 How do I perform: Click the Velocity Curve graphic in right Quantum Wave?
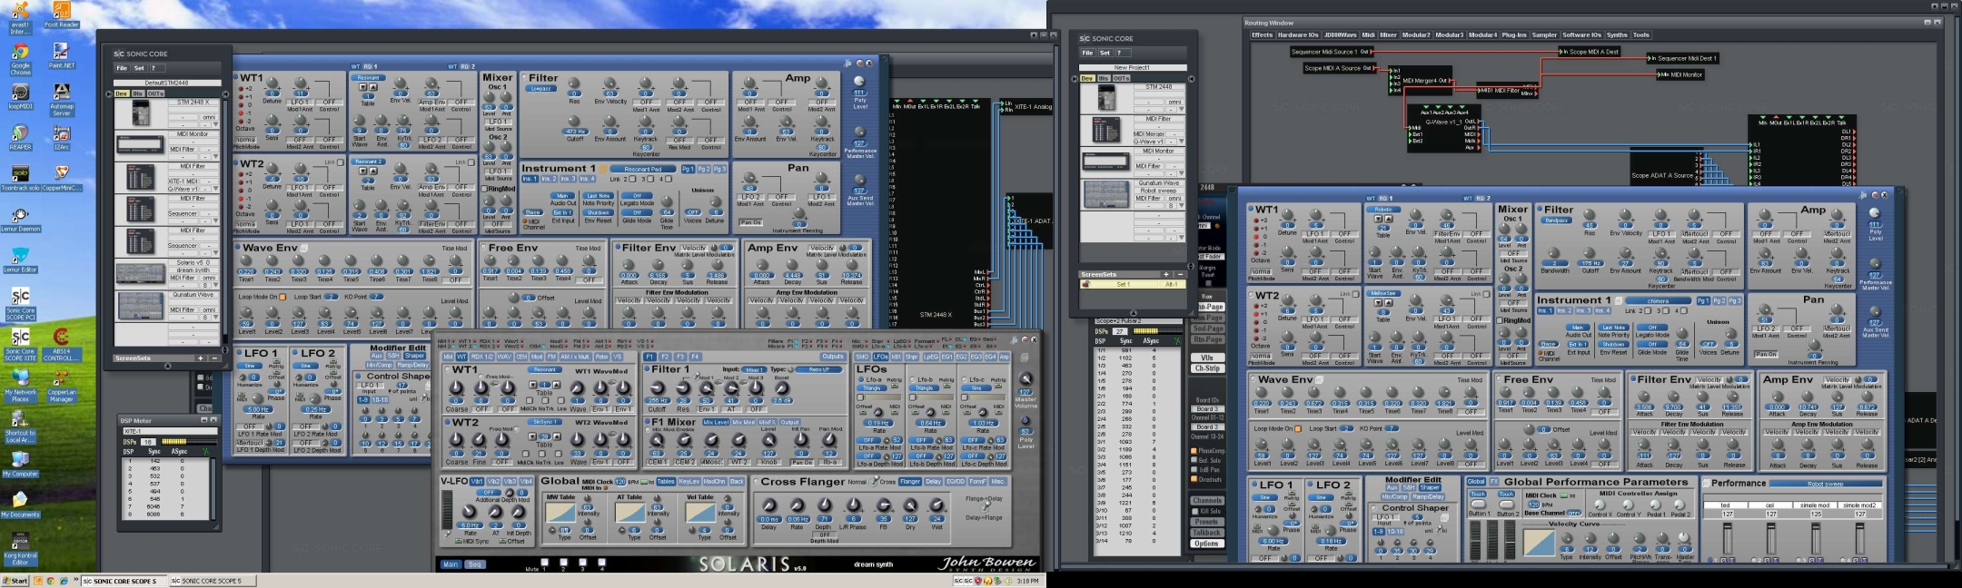tap(1539, 542)
